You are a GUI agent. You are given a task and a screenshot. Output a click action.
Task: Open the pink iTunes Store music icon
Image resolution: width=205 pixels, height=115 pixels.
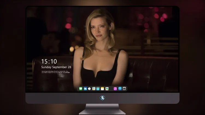(x=115, y=89)
